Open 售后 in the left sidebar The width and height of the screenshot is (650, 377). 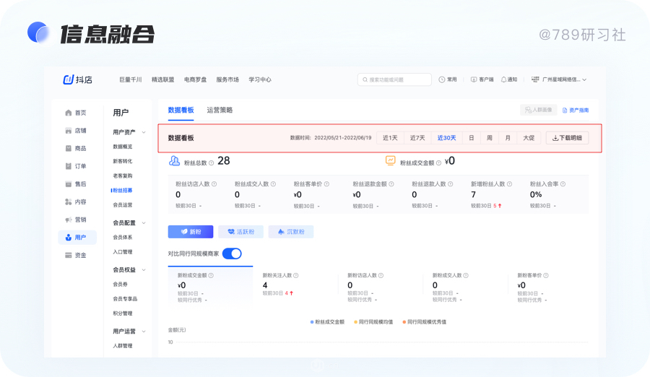click(76, 184)
